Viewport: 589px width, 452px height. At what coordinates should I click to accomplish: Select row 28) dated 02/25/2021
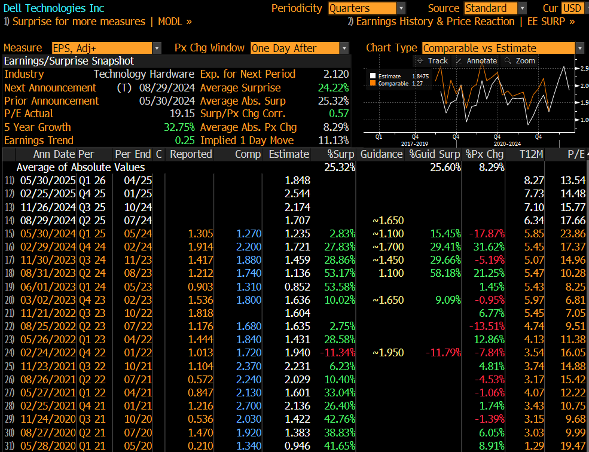pos(294,406)
